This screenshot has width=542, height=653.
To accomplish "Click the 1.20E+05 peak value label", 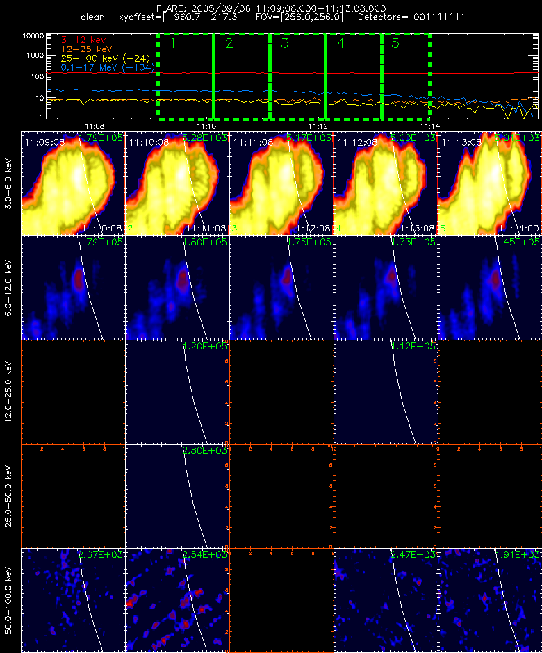I will tap(205, 346).
